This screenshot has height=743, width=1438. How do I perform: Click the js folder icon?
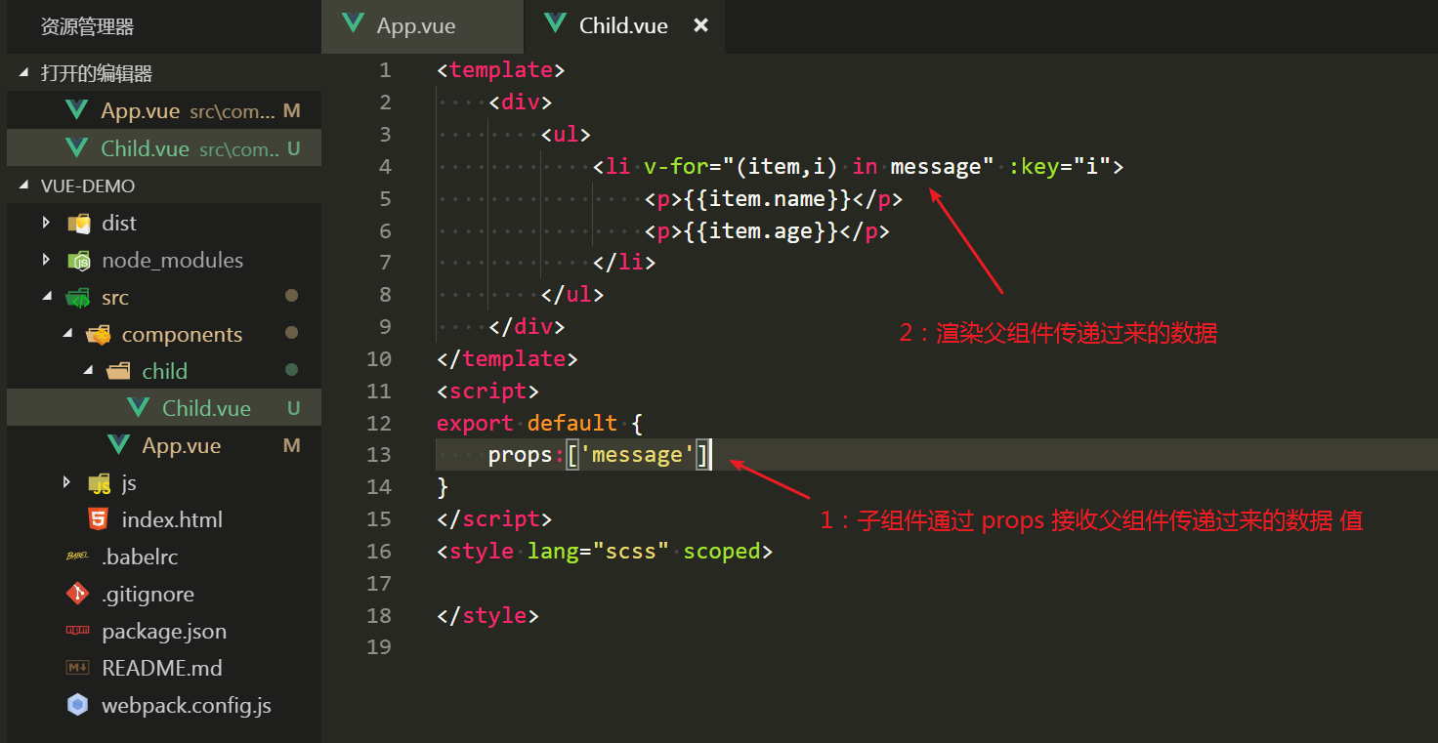click(x=99, y=483)
